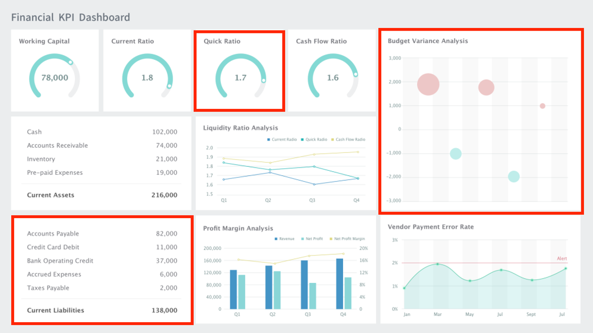Select the Current Ratio gauge reading 1.8
593x333 pixels.
tap(147, 76)
